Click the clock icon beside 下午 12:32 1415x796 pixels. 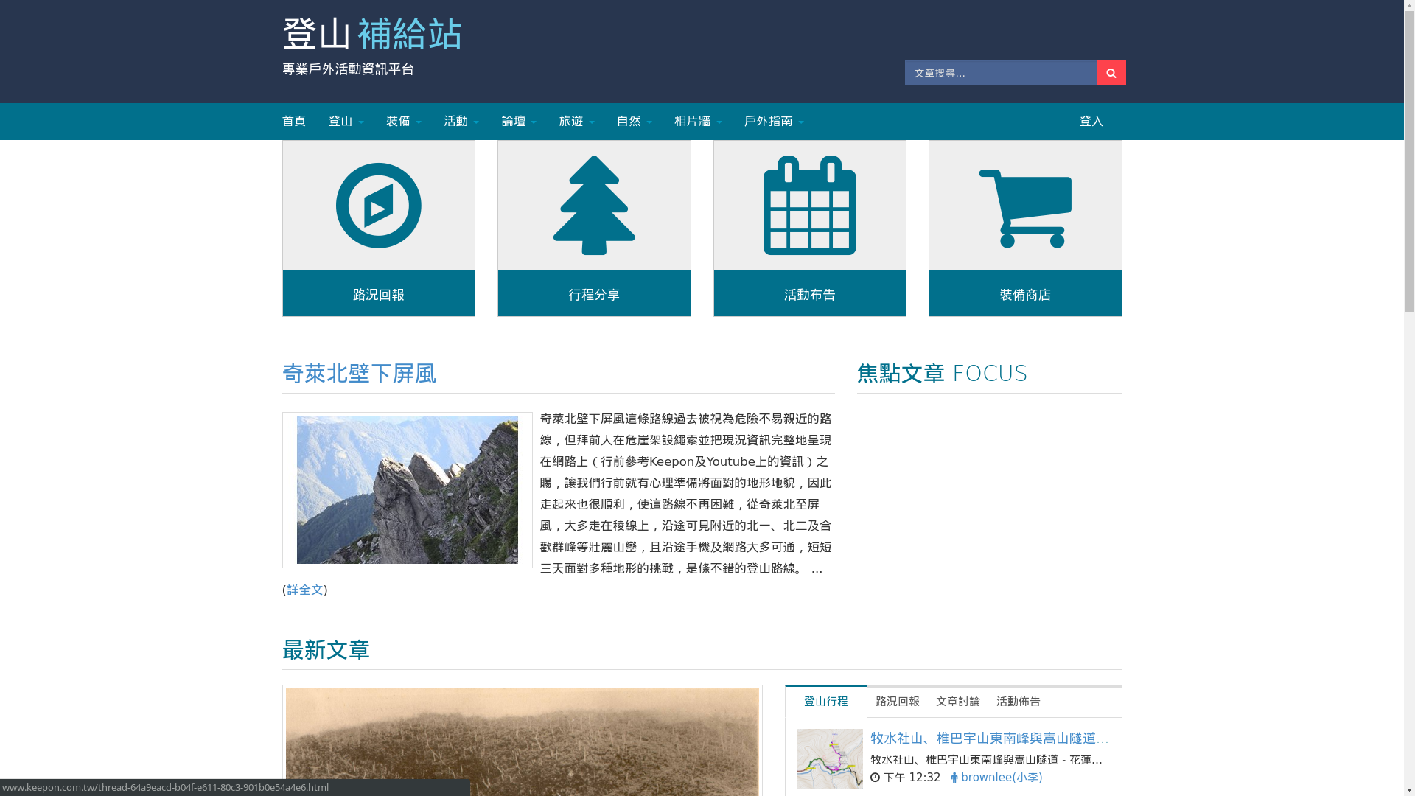click(875, 778)
